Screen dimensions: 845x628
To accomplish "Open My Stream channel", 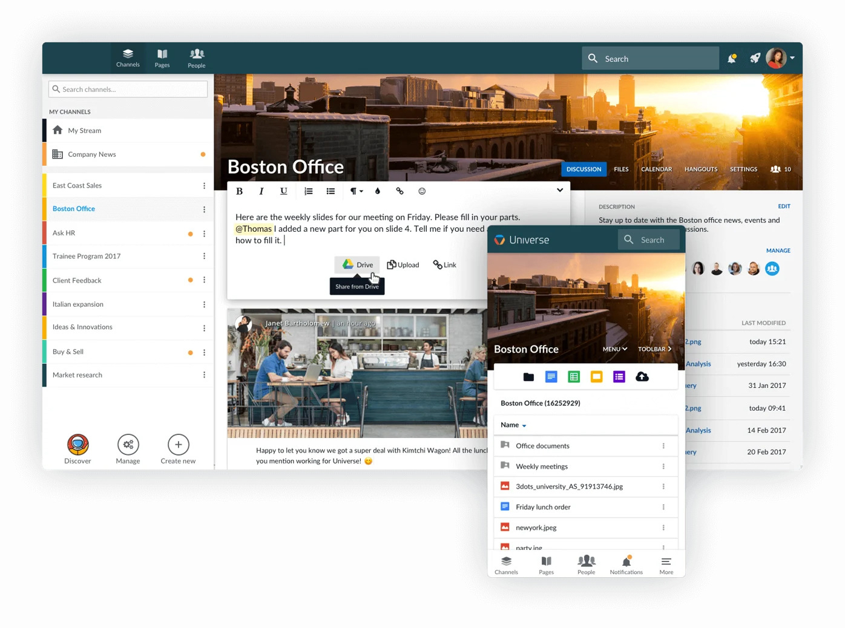I will click(x=128, y=131).
